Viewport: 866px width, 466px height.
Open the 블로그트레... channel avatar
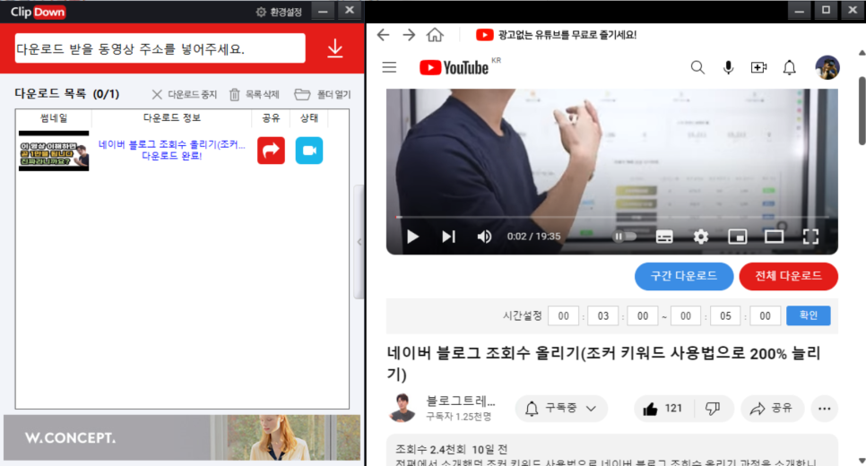pyautogui.click(x=402, y=409)
